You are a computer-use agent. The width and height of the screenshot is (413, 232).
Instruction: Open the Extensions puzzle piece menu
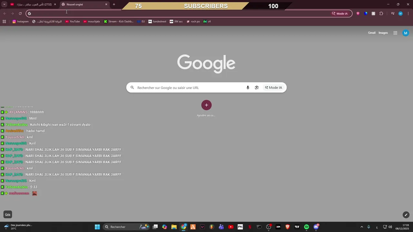[x=381, y=14]
